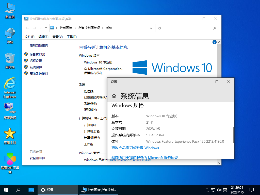Open the 回收站 recycle bin icon
260x195 pixels.
tap(10, 61)
